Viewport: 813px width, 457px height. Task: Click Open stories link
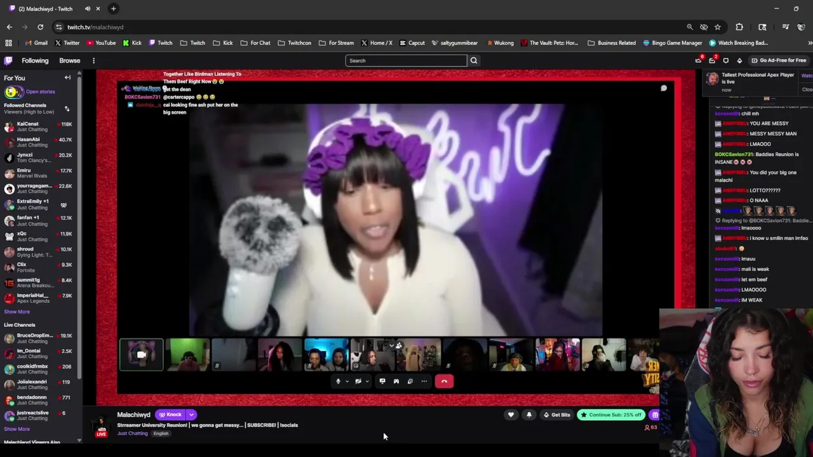pyautogui.click(x=40, y=91)
